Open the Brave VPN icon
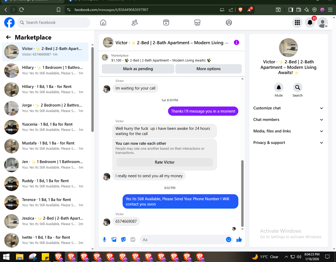 coord(314,10)
